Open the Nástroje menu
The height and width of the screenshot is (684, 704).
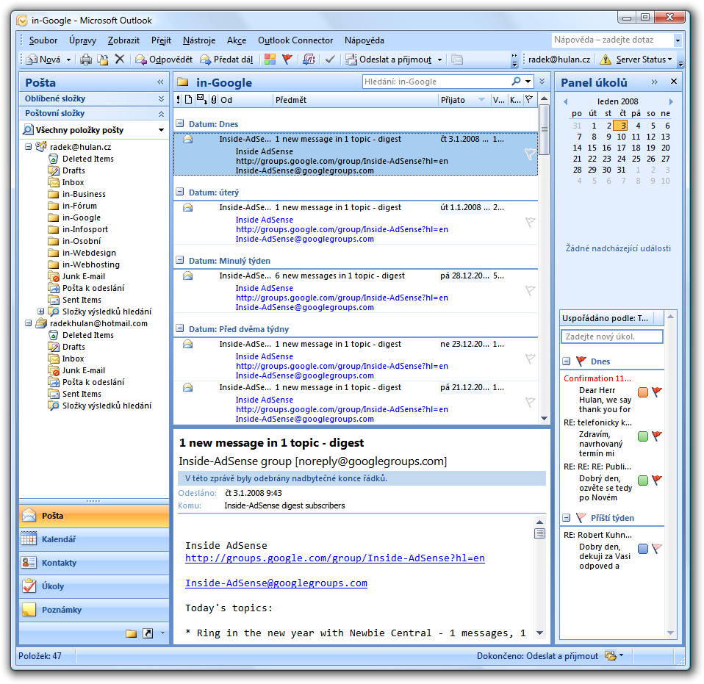point(198,40)
